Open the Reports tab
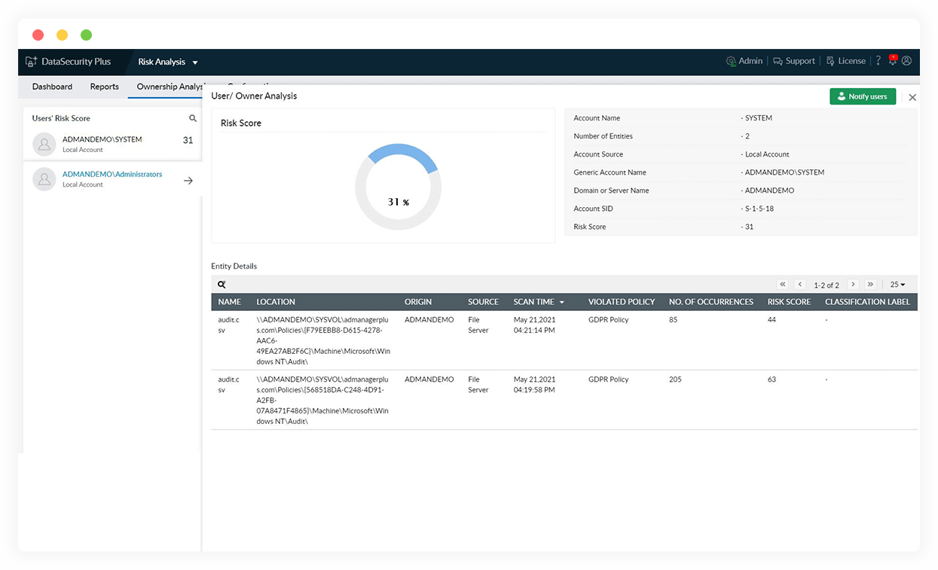The height and width of the screenshot is (570, 938). pyautogui.click(x=104, y=87)
